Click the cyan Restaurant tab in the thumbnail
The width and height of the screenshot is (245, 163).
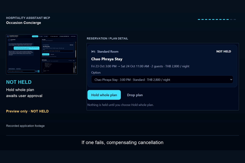[x=35, y=36]
